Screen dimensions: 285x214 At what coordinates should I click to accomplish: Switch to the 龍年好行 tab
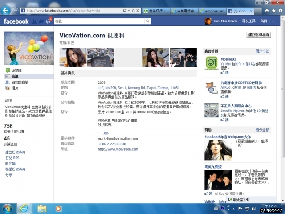156,11
